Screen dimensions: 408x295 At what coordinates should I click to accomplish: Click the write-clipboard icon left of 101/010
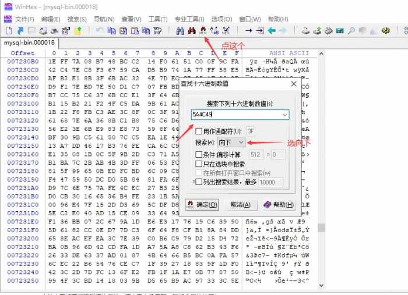146,31
